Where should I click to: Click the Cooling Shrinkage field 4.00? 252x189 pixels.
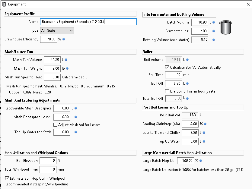pyautogui.click(x=190, y=124)
